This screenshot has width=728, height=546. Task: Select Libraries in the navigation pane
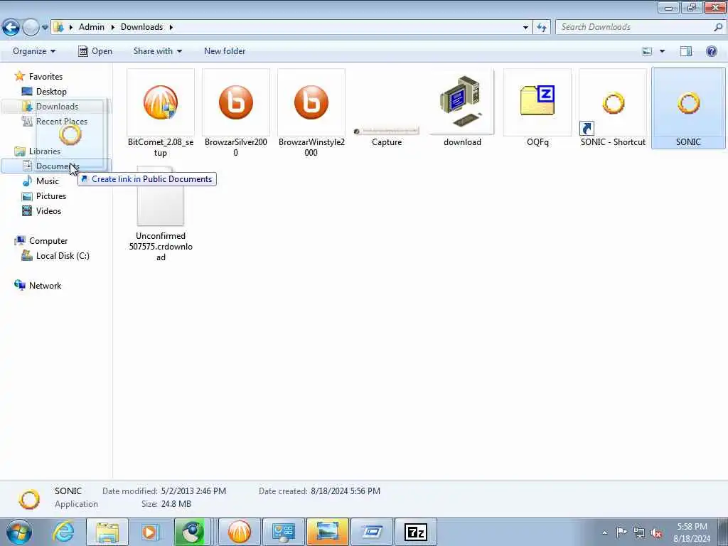point(45,151)
